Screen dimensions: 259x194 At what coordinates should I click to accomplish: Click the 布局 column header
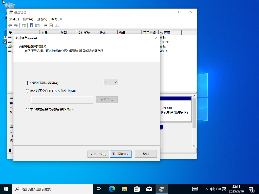[x=49, y=33]
